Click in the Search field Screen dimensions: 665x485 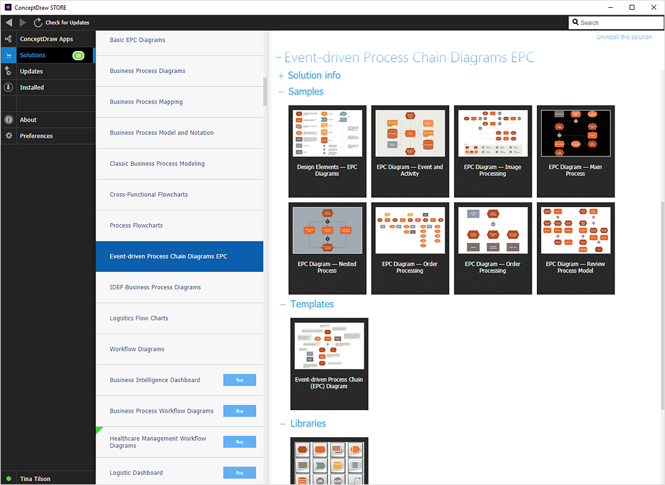616,23
